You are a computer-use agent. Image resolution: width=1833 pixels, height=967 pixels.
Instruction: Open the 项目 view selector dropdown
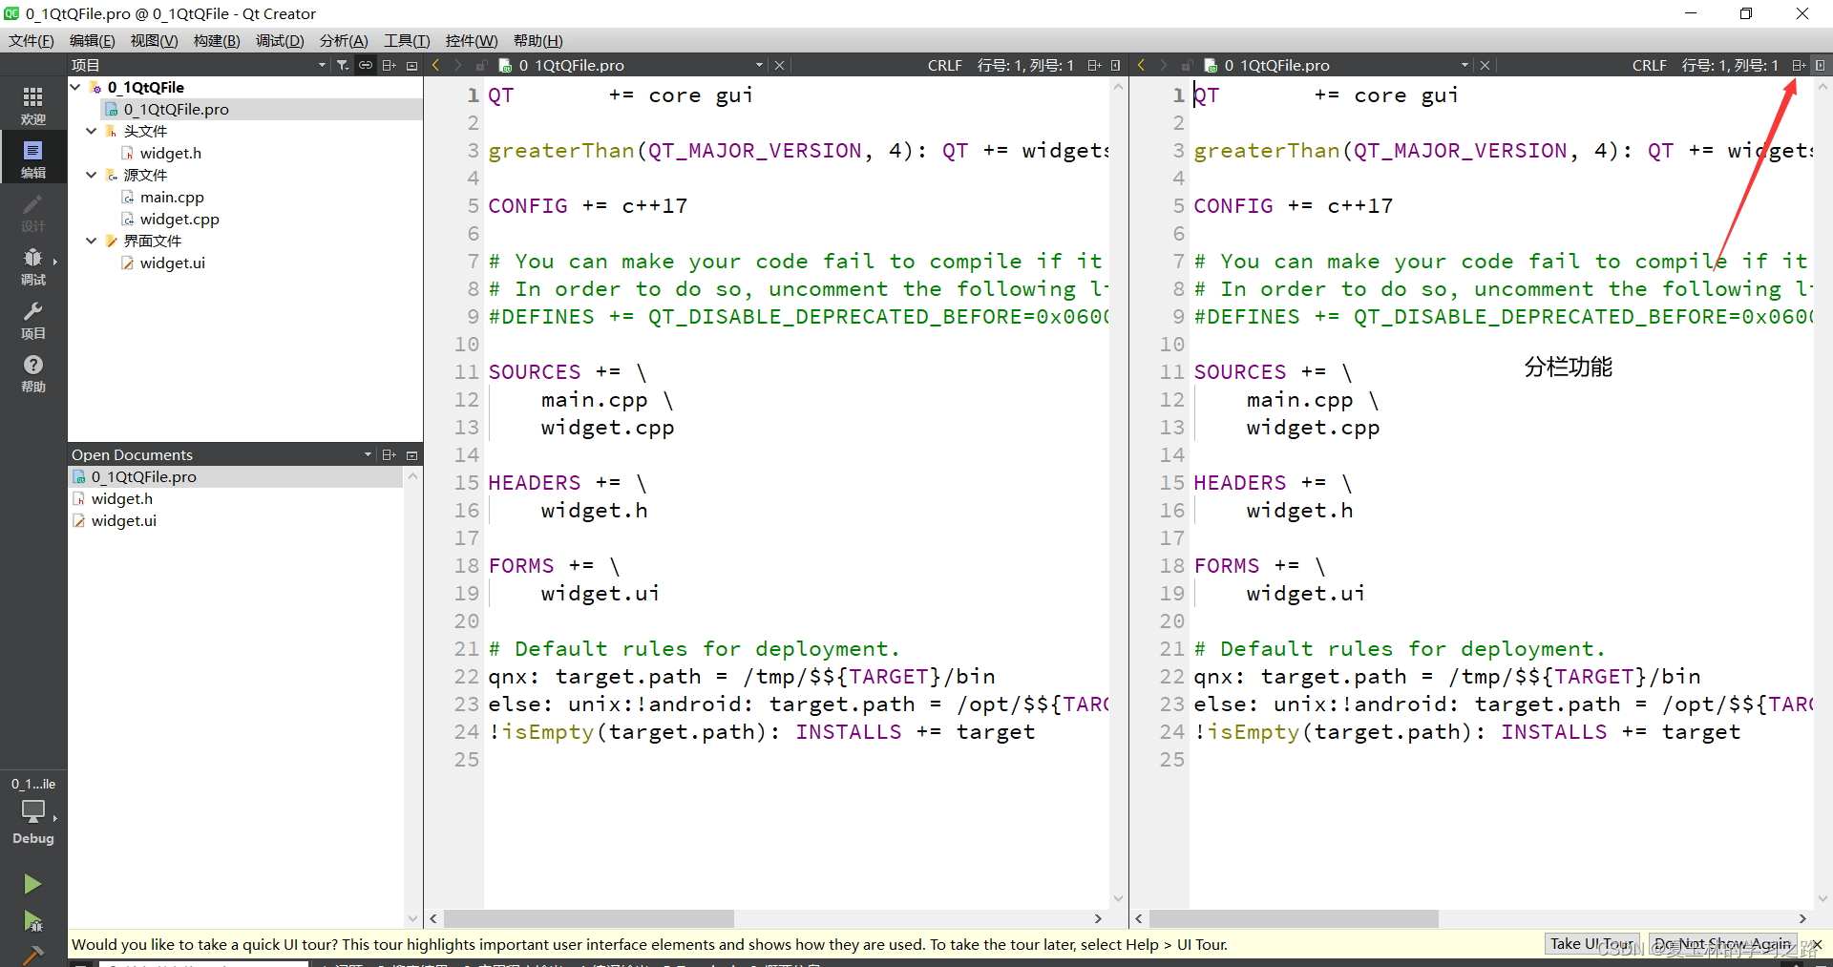(x=322, y=65)
